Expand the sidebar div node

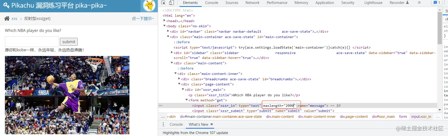[172, 53]
